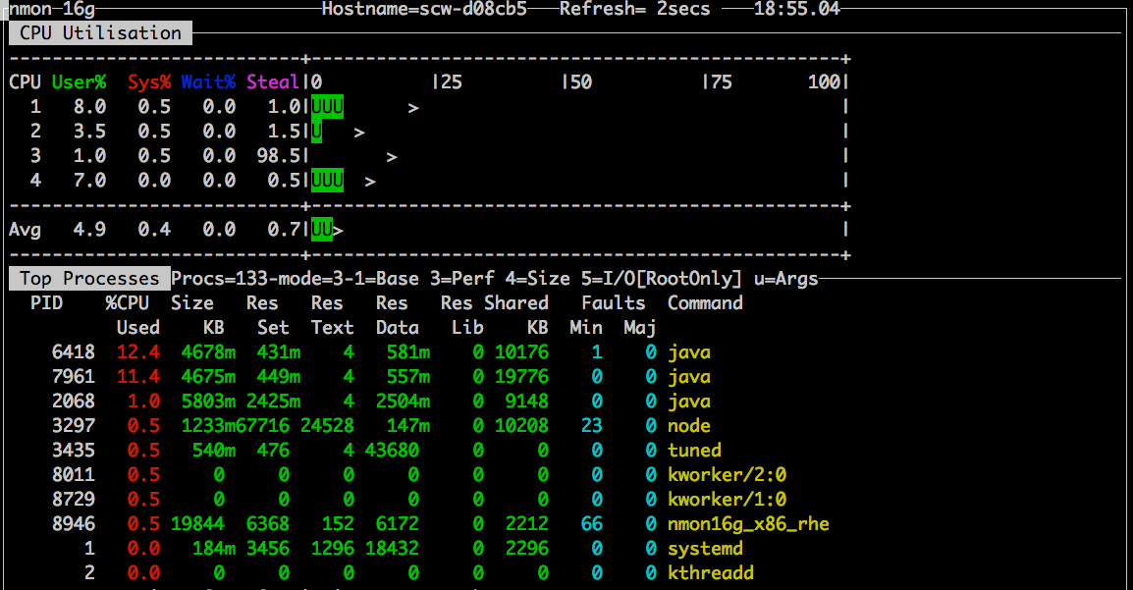Select the green usage bar for CPU 4
Screen dimensions: 1133x590
click(x=327, y=181)
